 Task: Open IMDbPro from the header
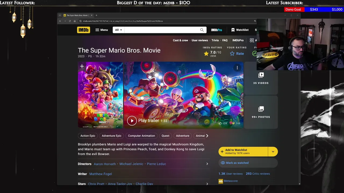coord(217,30)
